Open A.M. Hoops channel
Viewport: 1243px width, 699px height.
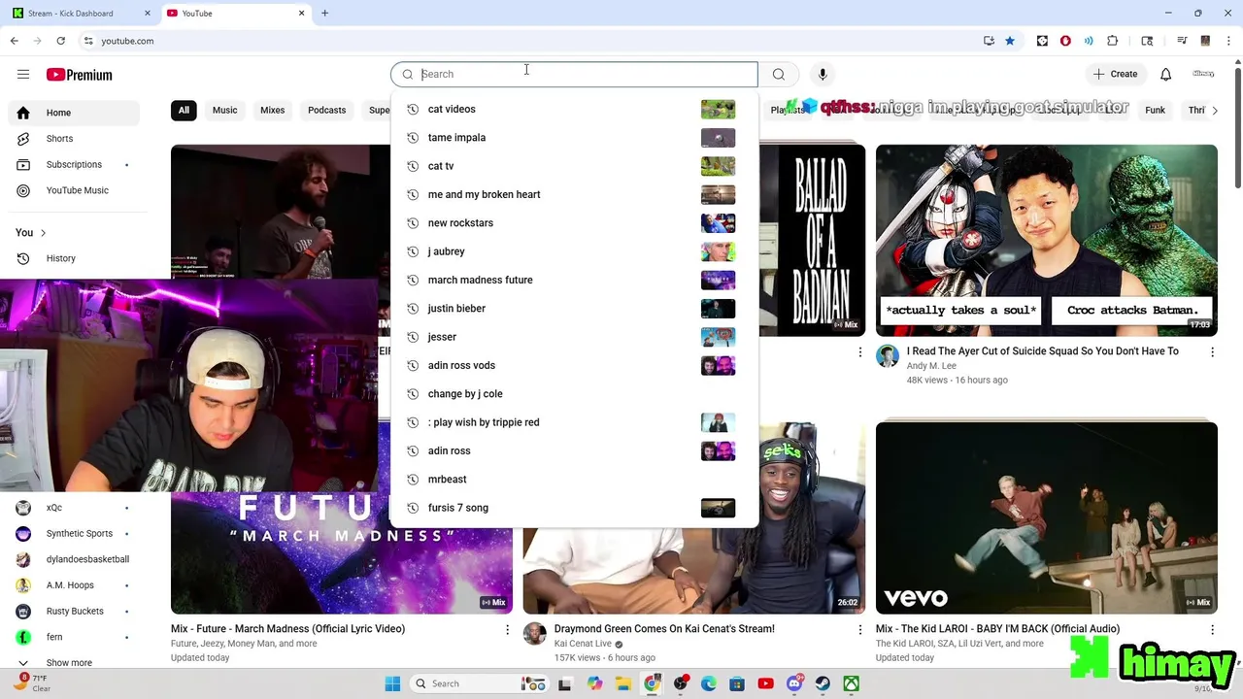(x=74, y=585)
